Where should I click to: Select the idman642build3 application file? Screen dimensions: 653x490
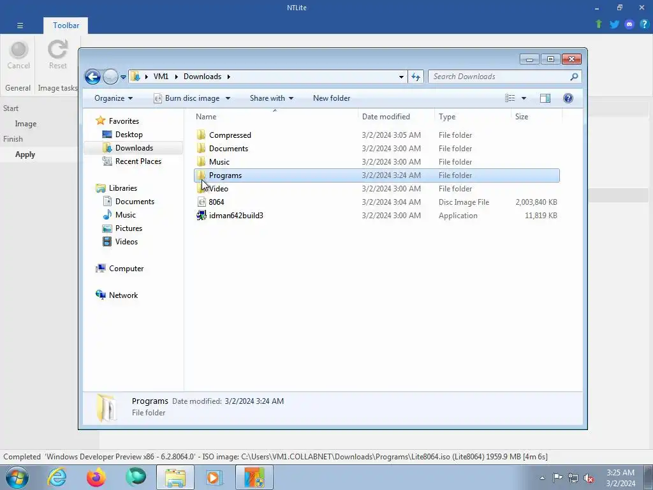pyautogui.click(x=377, y=216)
